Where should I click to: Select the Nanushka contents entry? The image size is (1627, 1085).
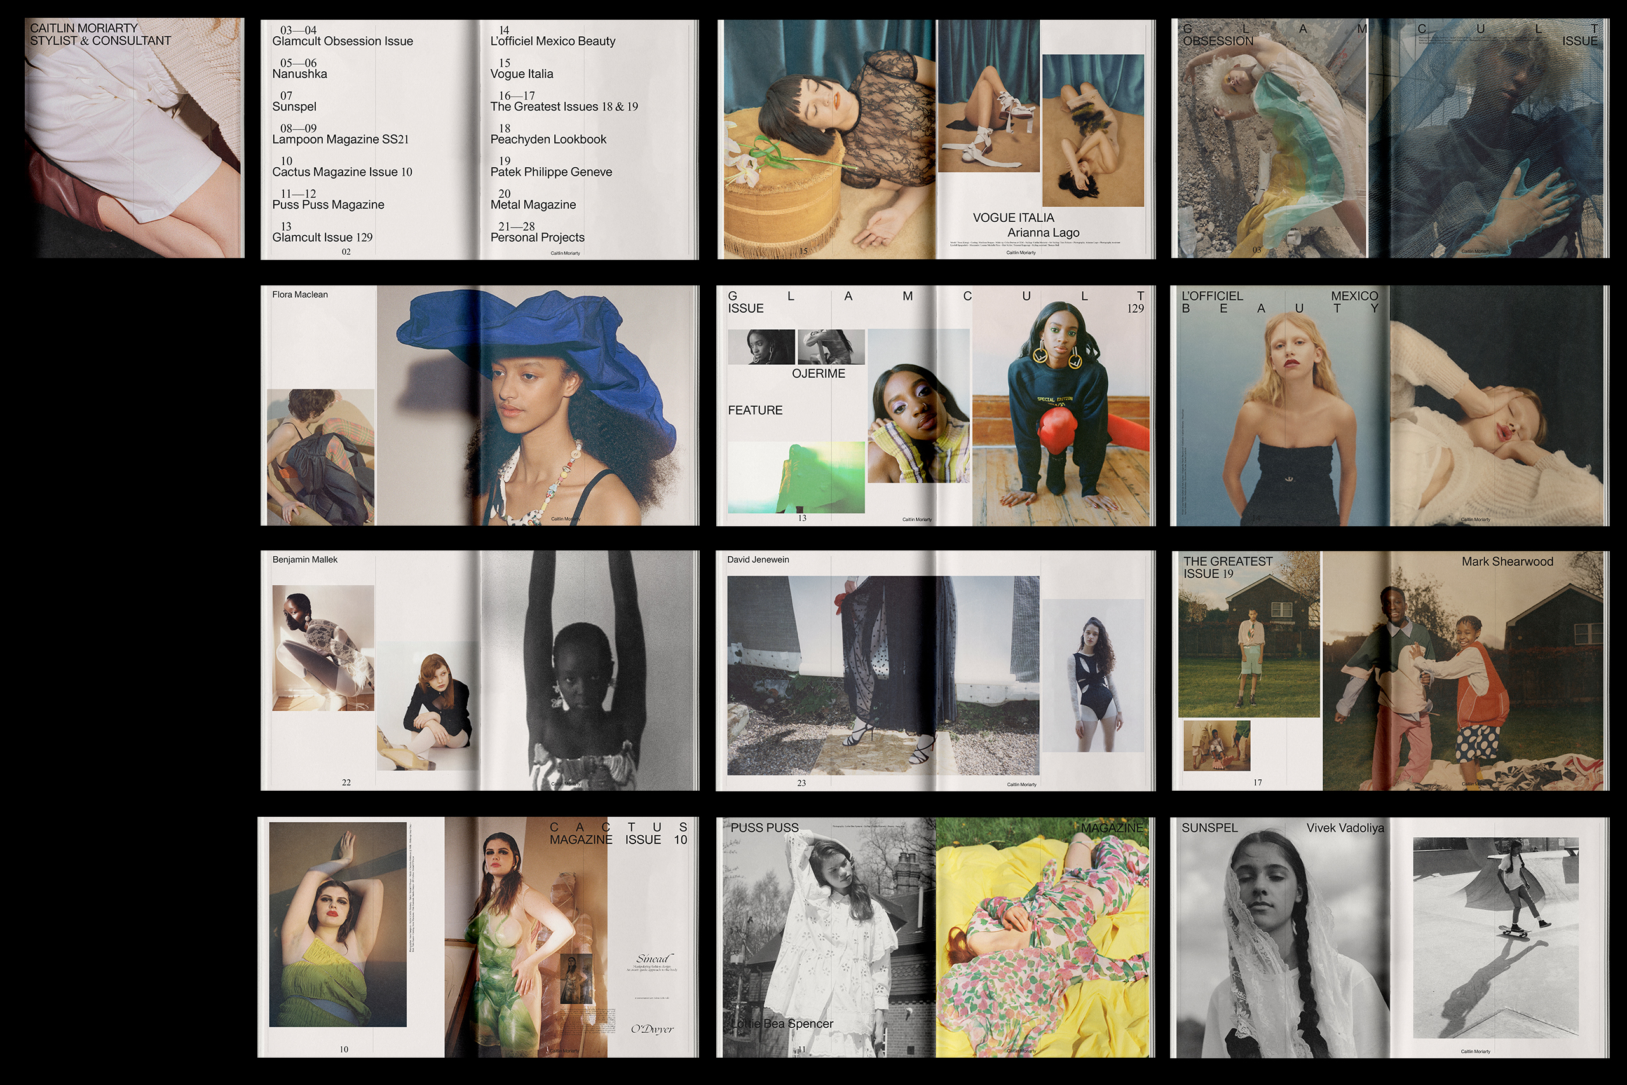coord(299,73)
